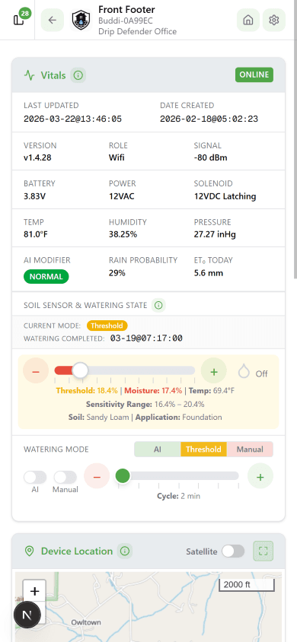Increase threshold with the green plus button
The height and width of the screenshot is (642, 297).
coord(213,370)
